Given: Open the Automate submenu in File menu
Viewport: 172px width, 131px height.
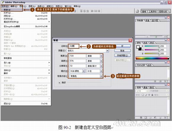Looking at the screenshot, I should coord(26,70).
